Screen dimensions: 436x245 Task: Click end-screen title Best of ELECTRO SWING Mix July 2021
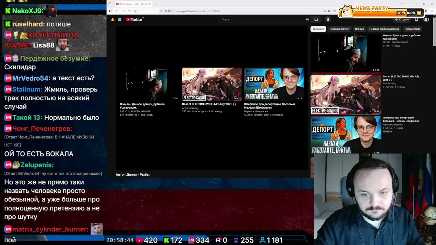(x=209, y=104)
